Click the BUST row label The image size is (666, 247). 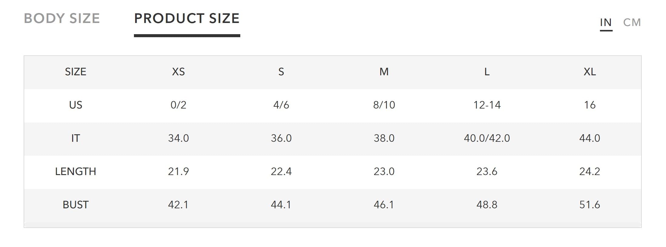pyautogui.click(x=75, y=205)
